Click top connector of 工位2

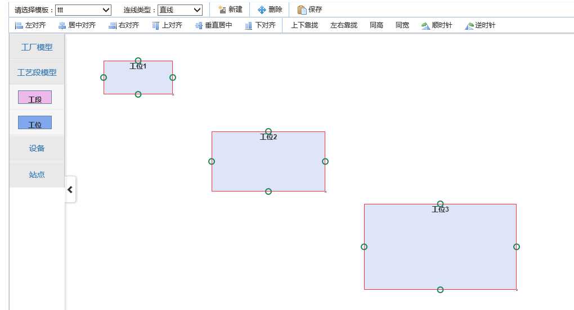coord(268,131)
